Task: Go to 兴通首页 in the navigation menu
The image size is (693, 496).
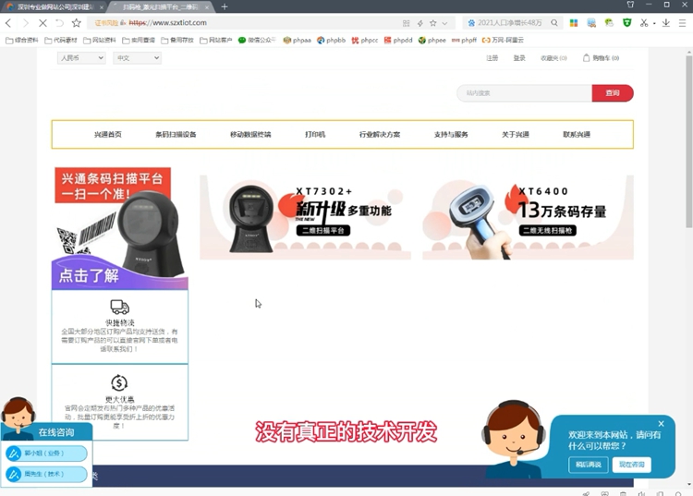Action: (x=108, y=134)
